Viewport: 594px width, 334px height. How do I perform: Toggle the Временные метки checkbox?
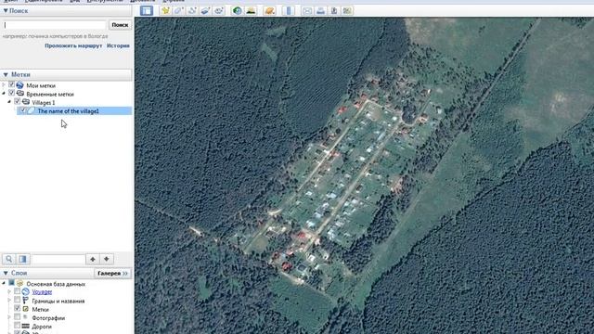click(12, 93)
